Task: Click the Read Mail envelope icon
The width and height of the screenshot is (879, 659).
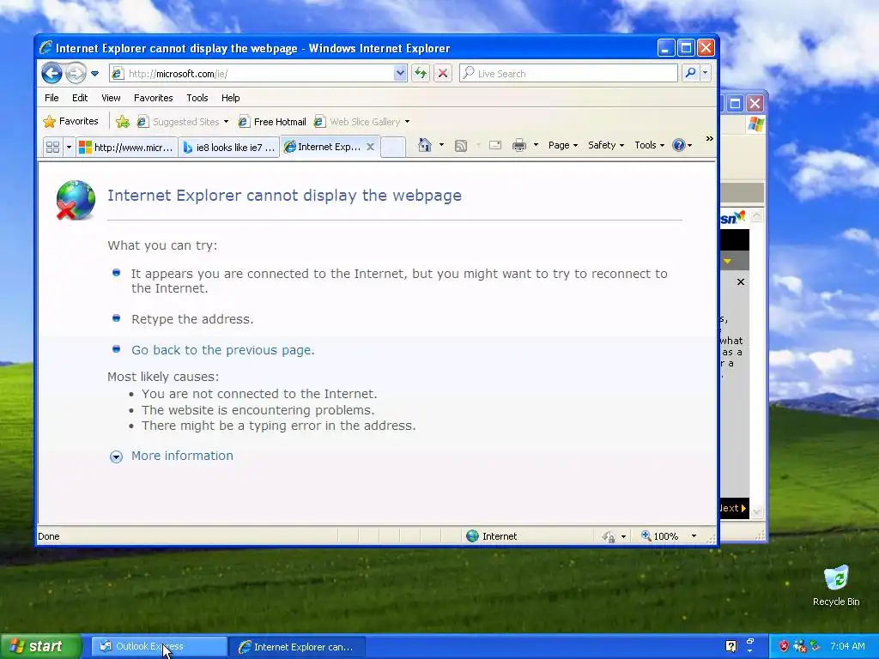Action: tap(495, 145)
